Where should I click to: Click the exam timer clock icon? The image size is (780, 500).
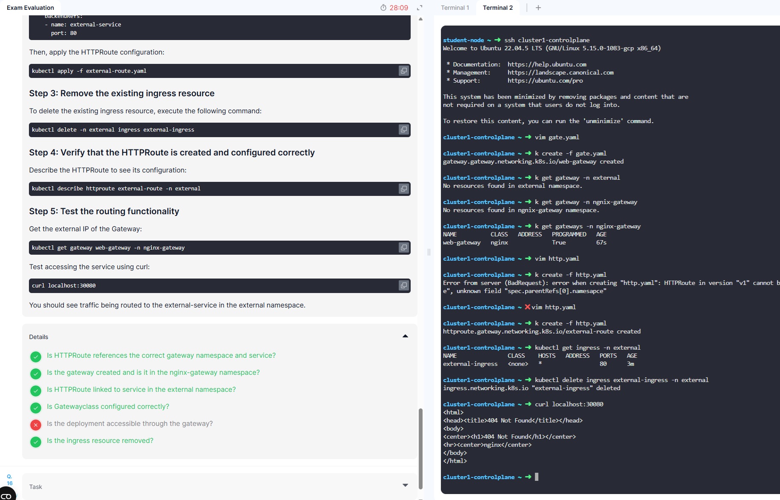(x=383, y=8)
